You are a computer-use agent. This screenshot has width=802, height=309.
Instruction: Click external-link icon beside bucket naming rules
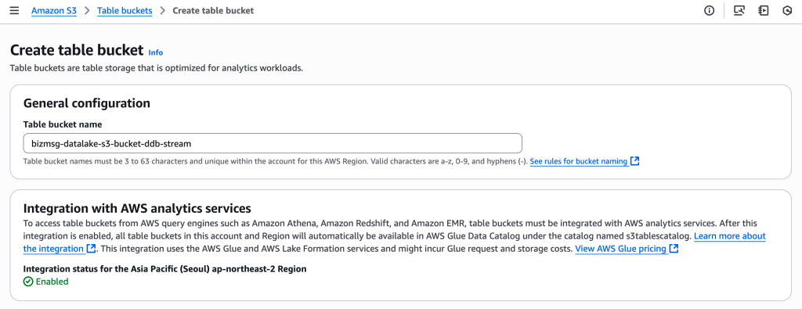point(634,161)
